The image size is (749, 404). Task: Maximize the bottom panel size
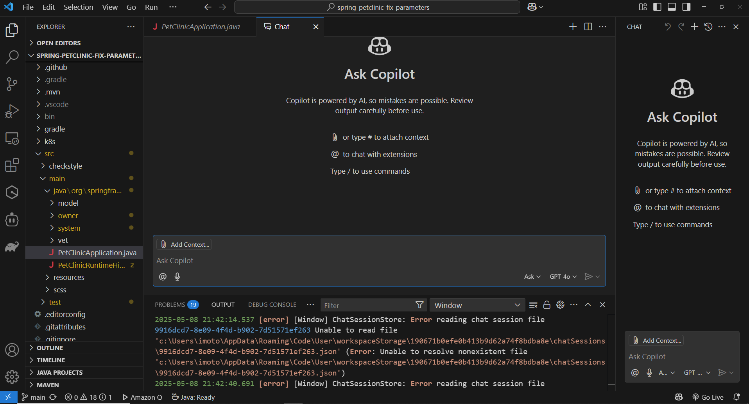[588, 305]
